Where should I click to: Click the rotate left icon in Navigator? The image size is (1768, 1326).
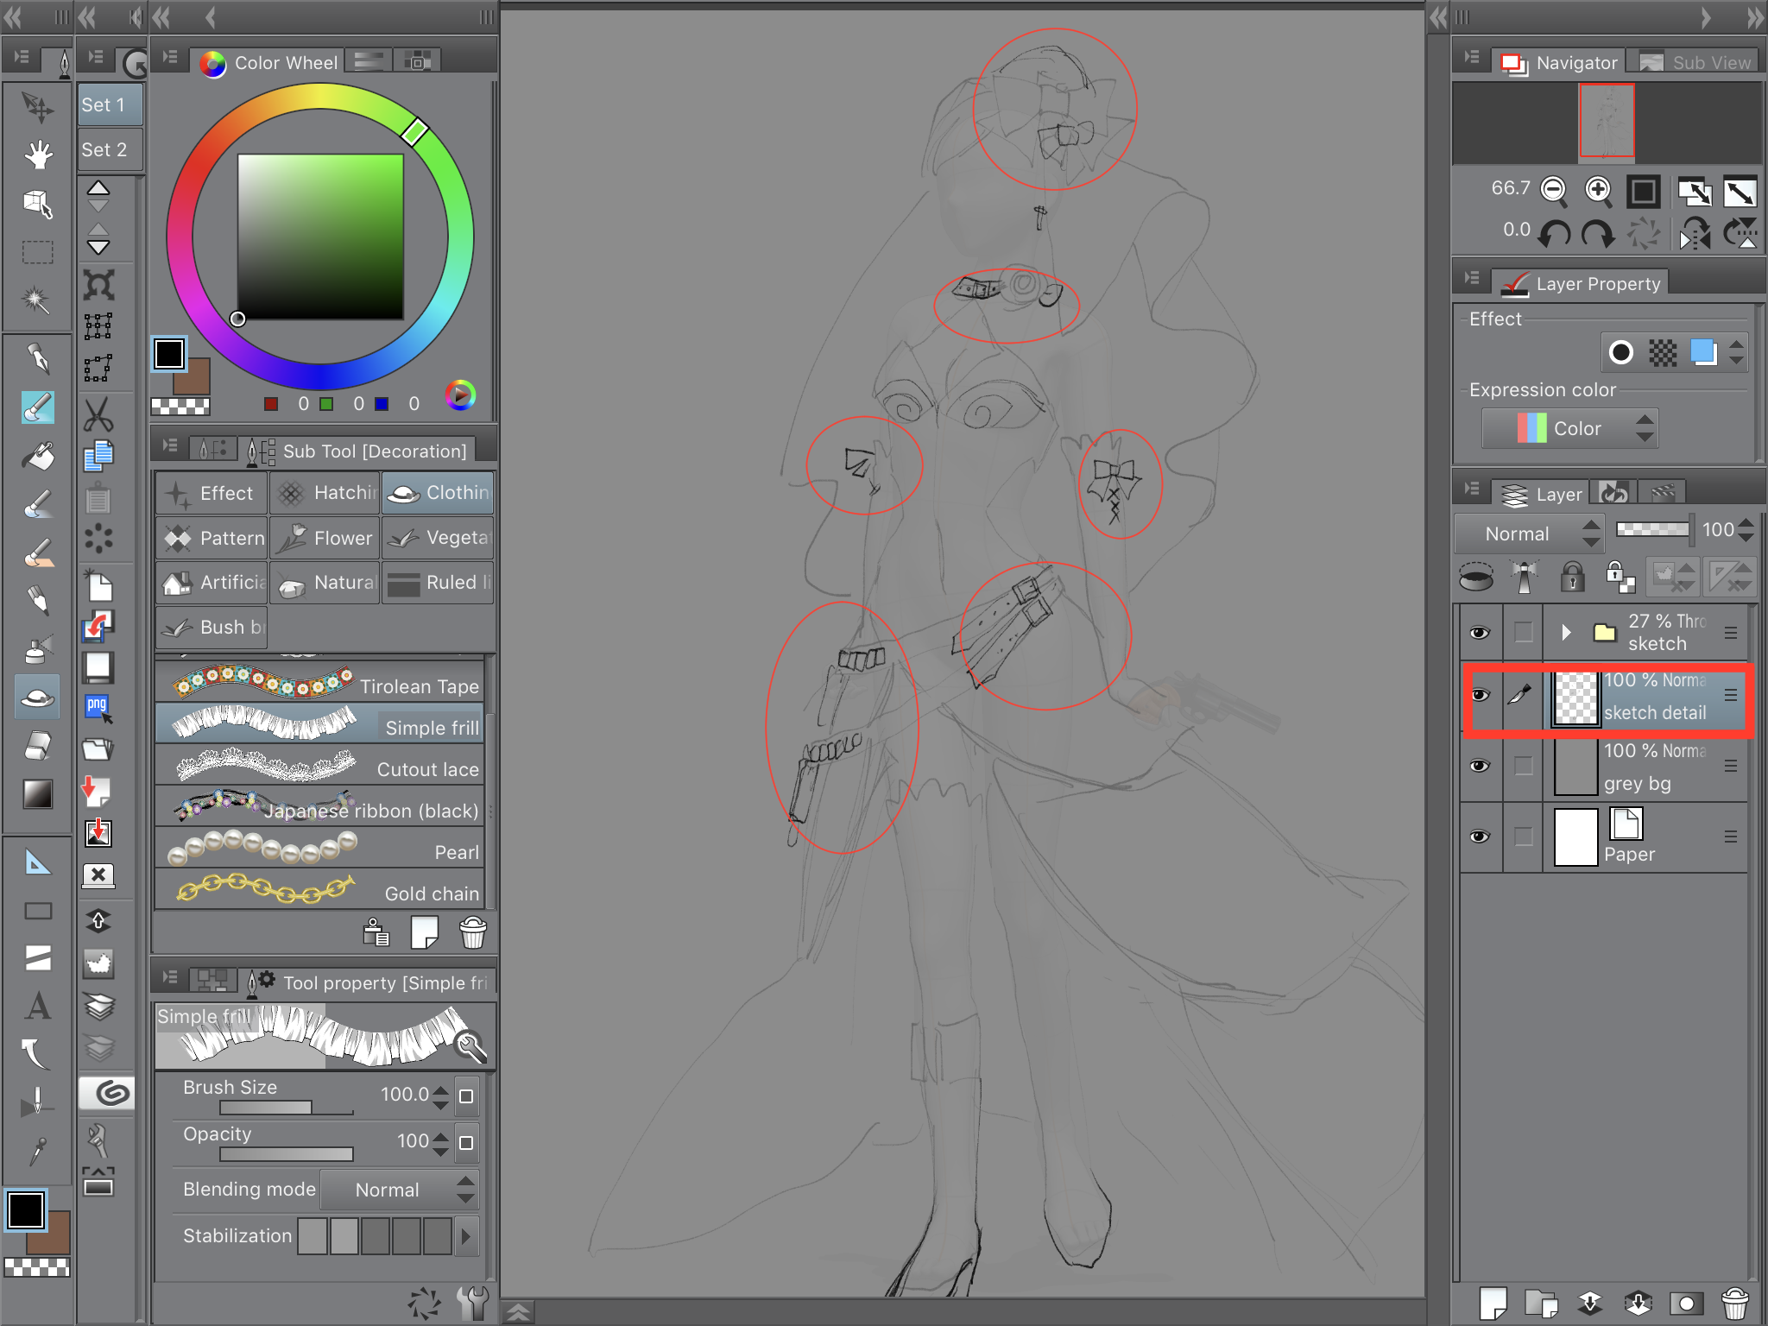coord(1555,233)
